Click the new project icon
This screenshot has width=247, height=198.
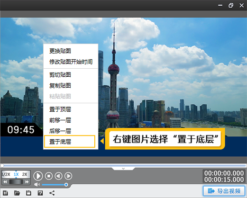6,193
